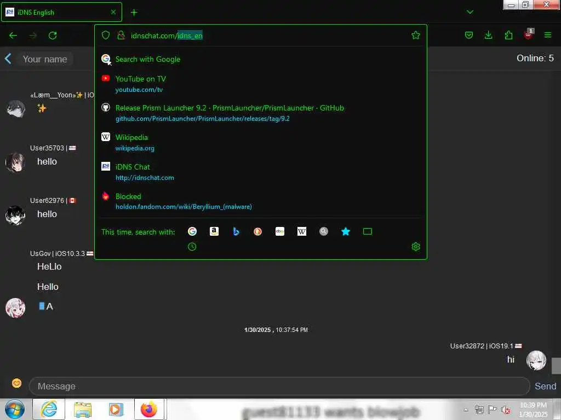Expand the list all tabs chevron
The image size is (561, 420).
(x=470, y=12)
